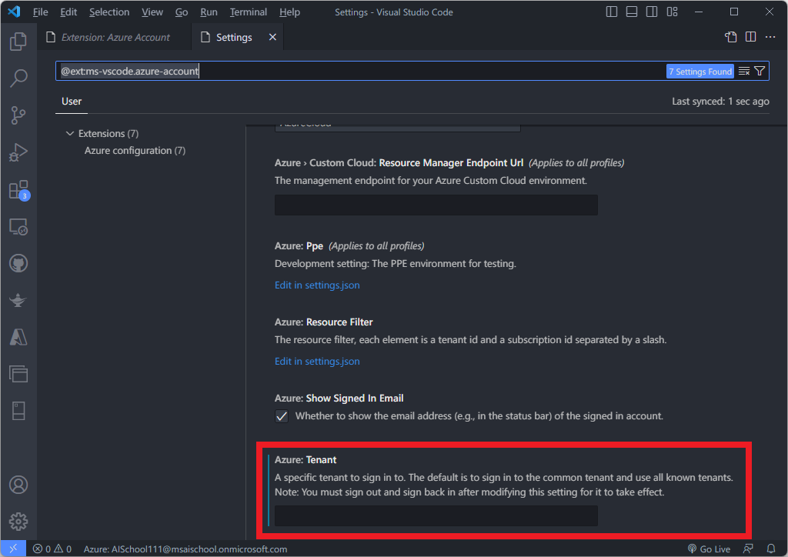The height and width of the screenshot is (557, 788).
Task: Clear the settings search input
Action: pos(744,72)
